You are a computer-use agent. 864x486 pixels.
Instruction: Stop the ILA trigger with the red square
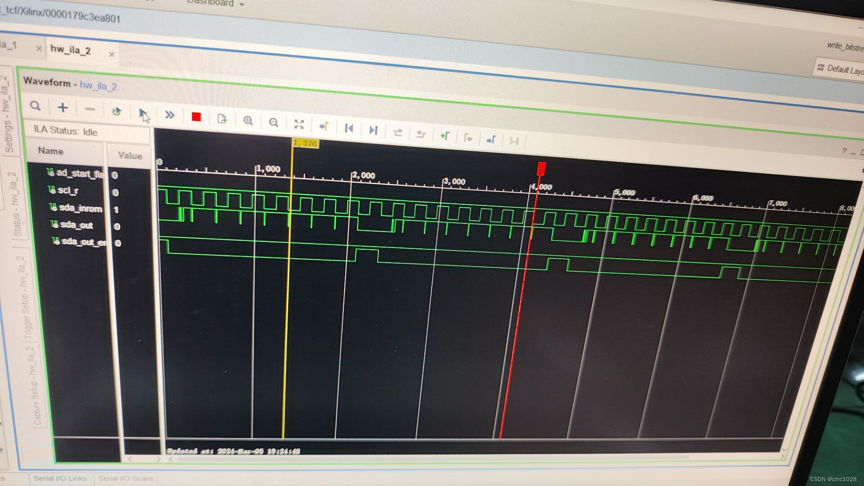click(196, 117)
